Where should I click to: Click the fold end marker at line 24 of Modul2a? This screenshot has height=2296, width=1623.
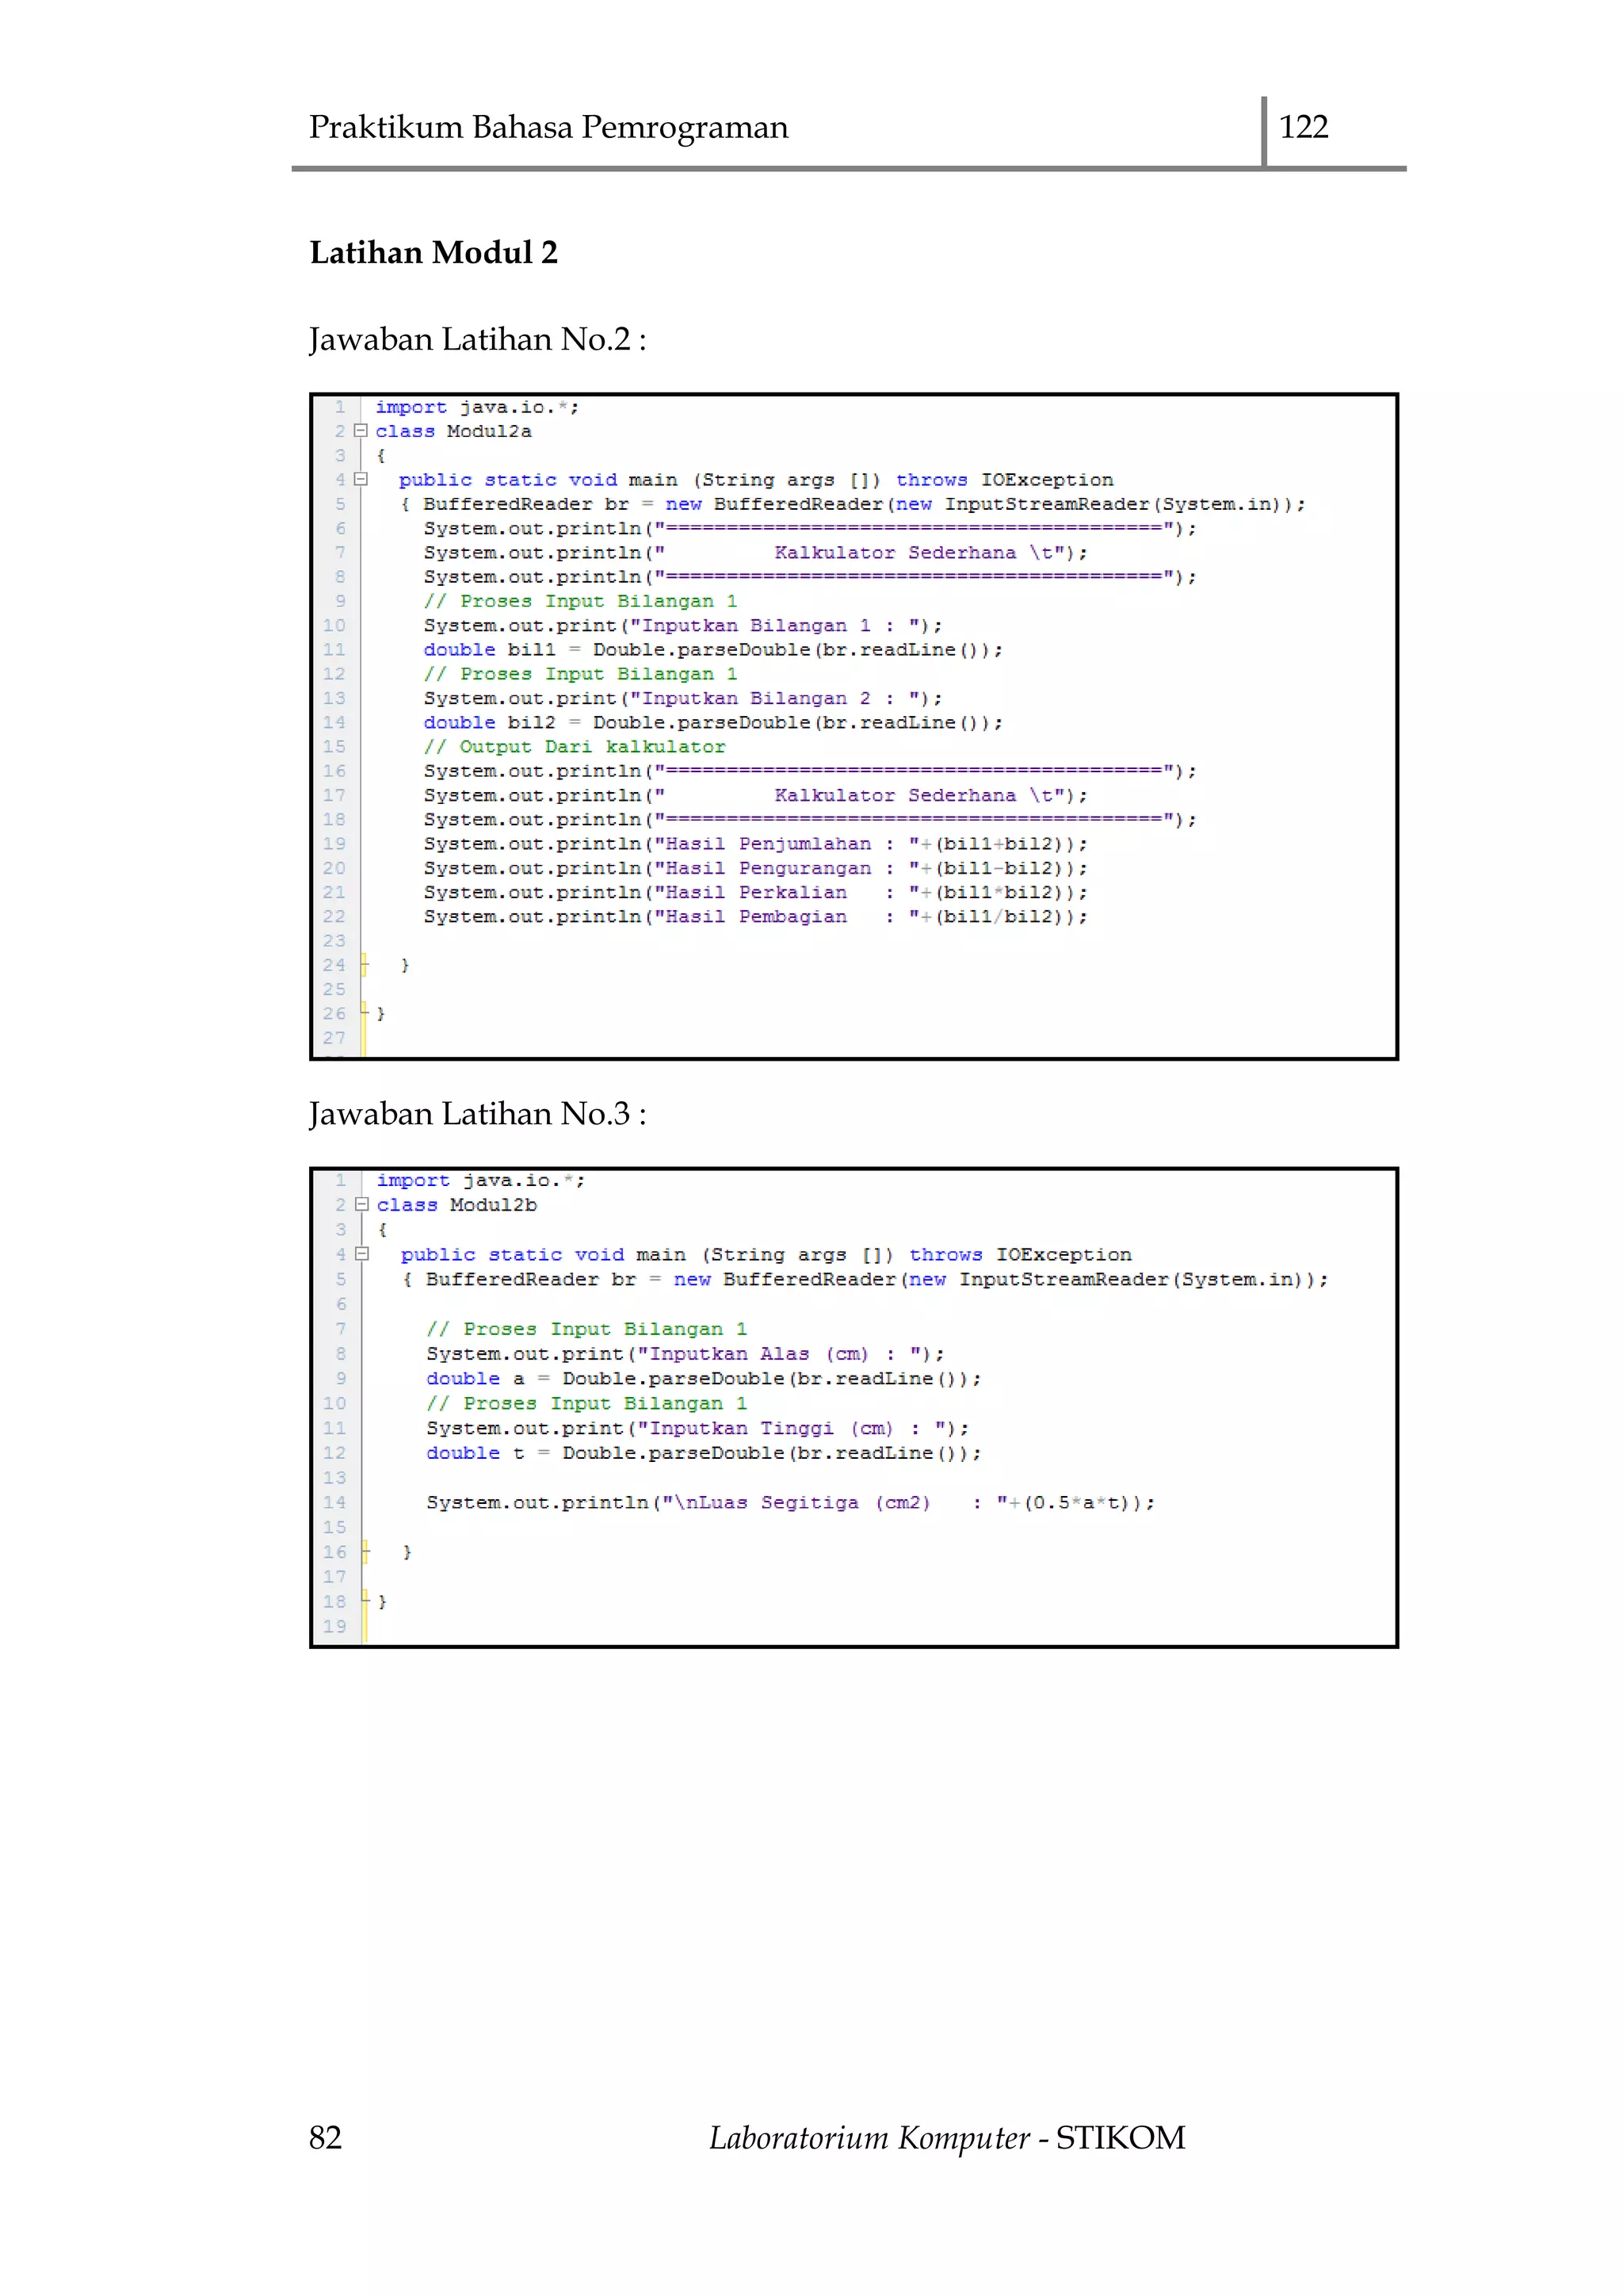(365, 965)
